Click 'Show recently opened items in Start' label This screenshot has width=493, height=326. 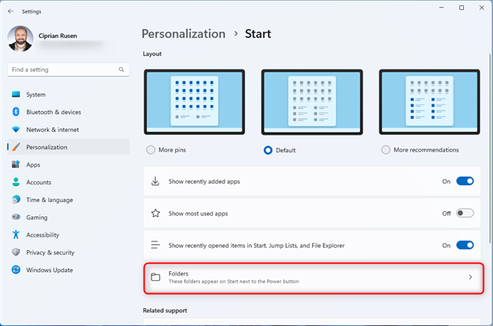256,245
